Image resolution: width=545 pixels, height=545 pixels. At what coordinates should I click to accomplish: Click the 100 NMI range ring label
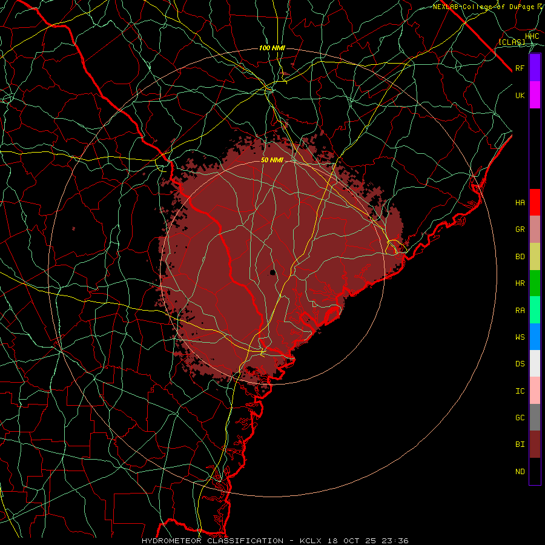coord(272,48)
